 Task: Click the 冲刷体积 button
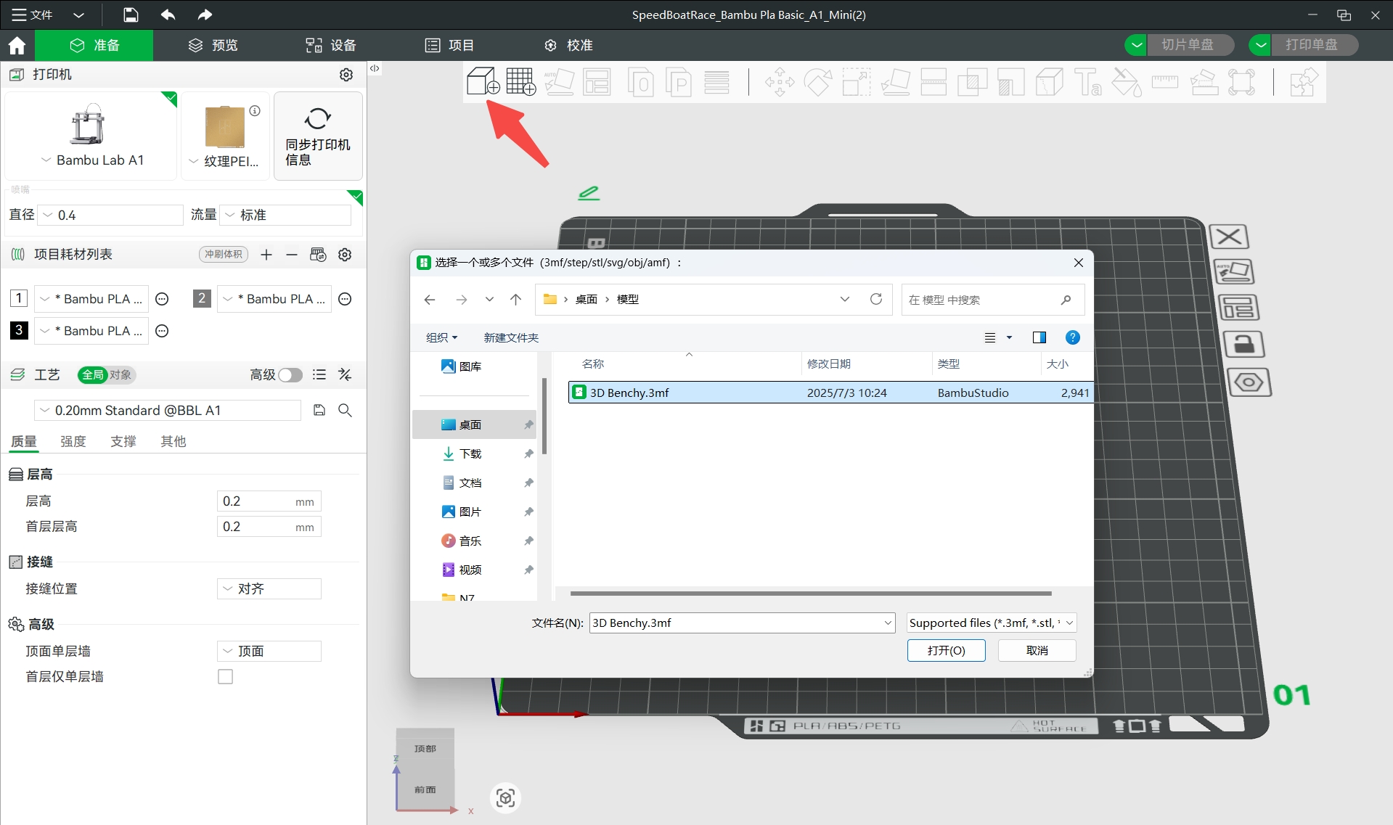(224, 255)
